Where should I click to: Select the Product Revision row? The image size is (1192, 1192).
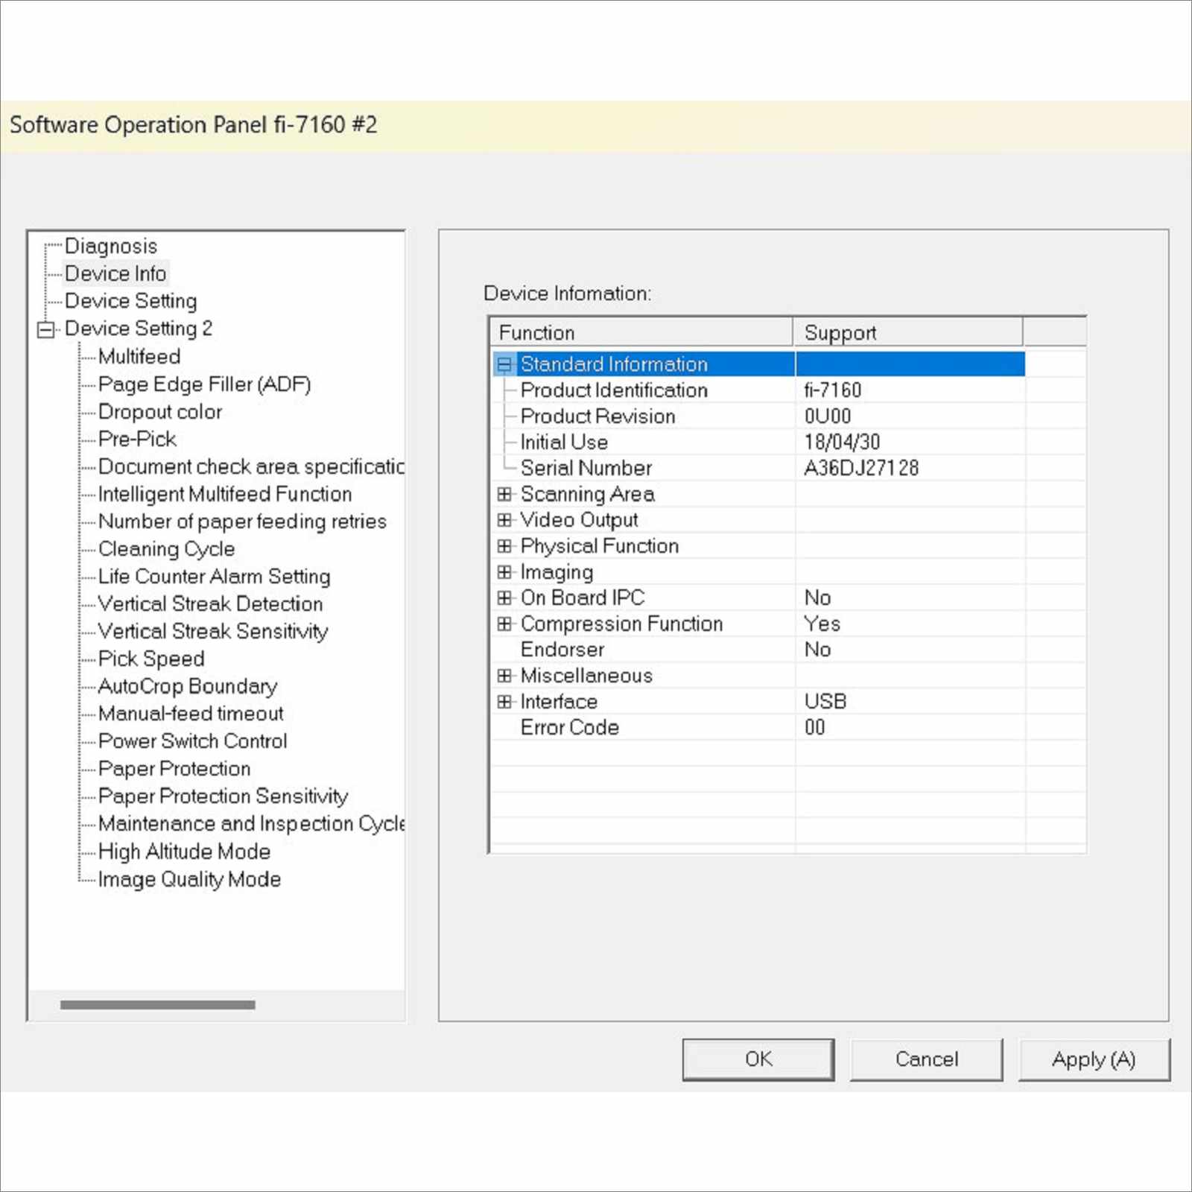758,416
